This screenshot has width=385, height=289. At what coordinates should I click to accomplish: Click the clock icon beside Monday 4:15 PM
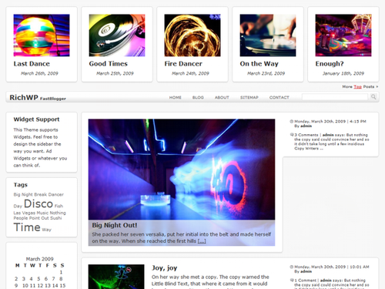[292, 122]
